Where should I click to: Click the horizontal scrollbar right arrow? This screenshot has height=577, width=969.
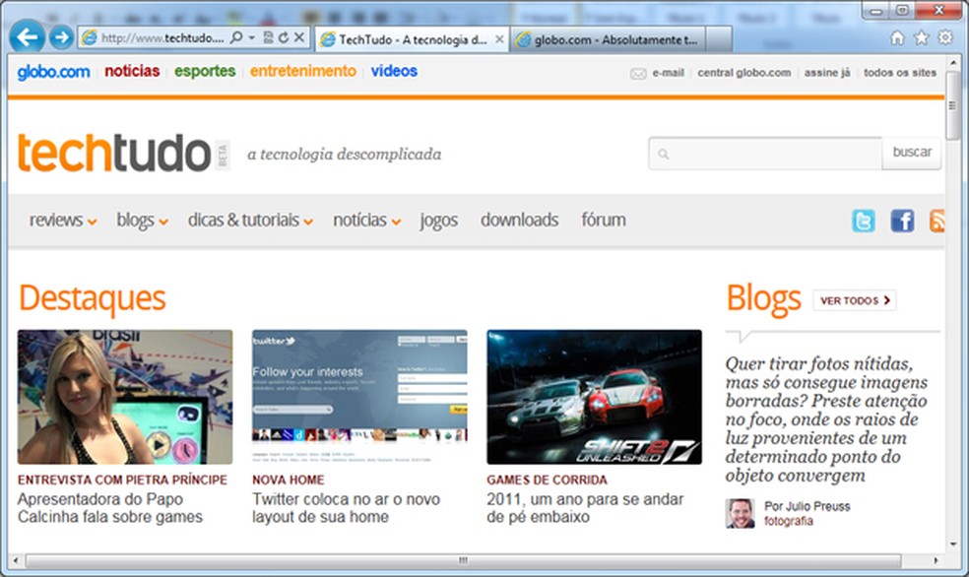[937, 560]
